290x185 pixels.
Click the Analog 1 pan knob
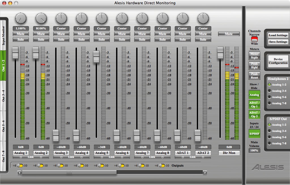[21, 18]
